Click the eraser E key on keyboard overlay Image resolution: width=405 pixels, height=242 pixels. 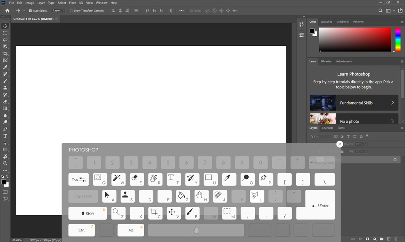click(137, 180)
